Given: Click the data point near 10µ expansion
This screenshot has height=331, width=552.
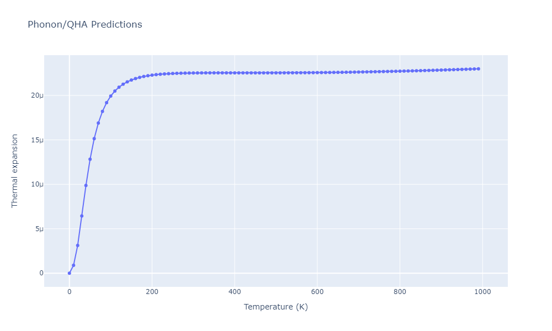Looking at the screenshot, I should (86, 185).
